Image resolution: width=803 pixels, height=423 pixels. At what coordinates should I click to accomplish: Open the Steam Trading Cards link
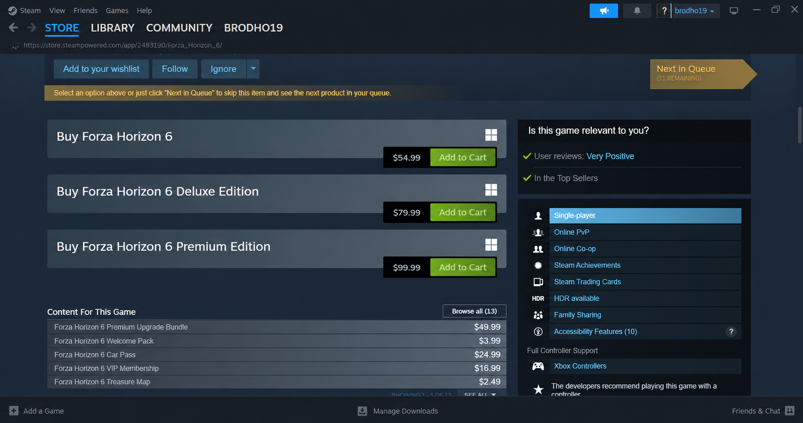pos(645,282)
